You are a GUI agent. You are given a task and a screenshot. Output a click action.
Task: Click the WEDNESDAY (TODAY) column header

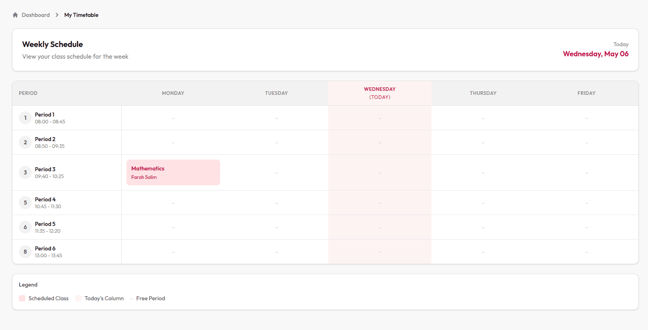pyautogui.click(x=380, y=93)
